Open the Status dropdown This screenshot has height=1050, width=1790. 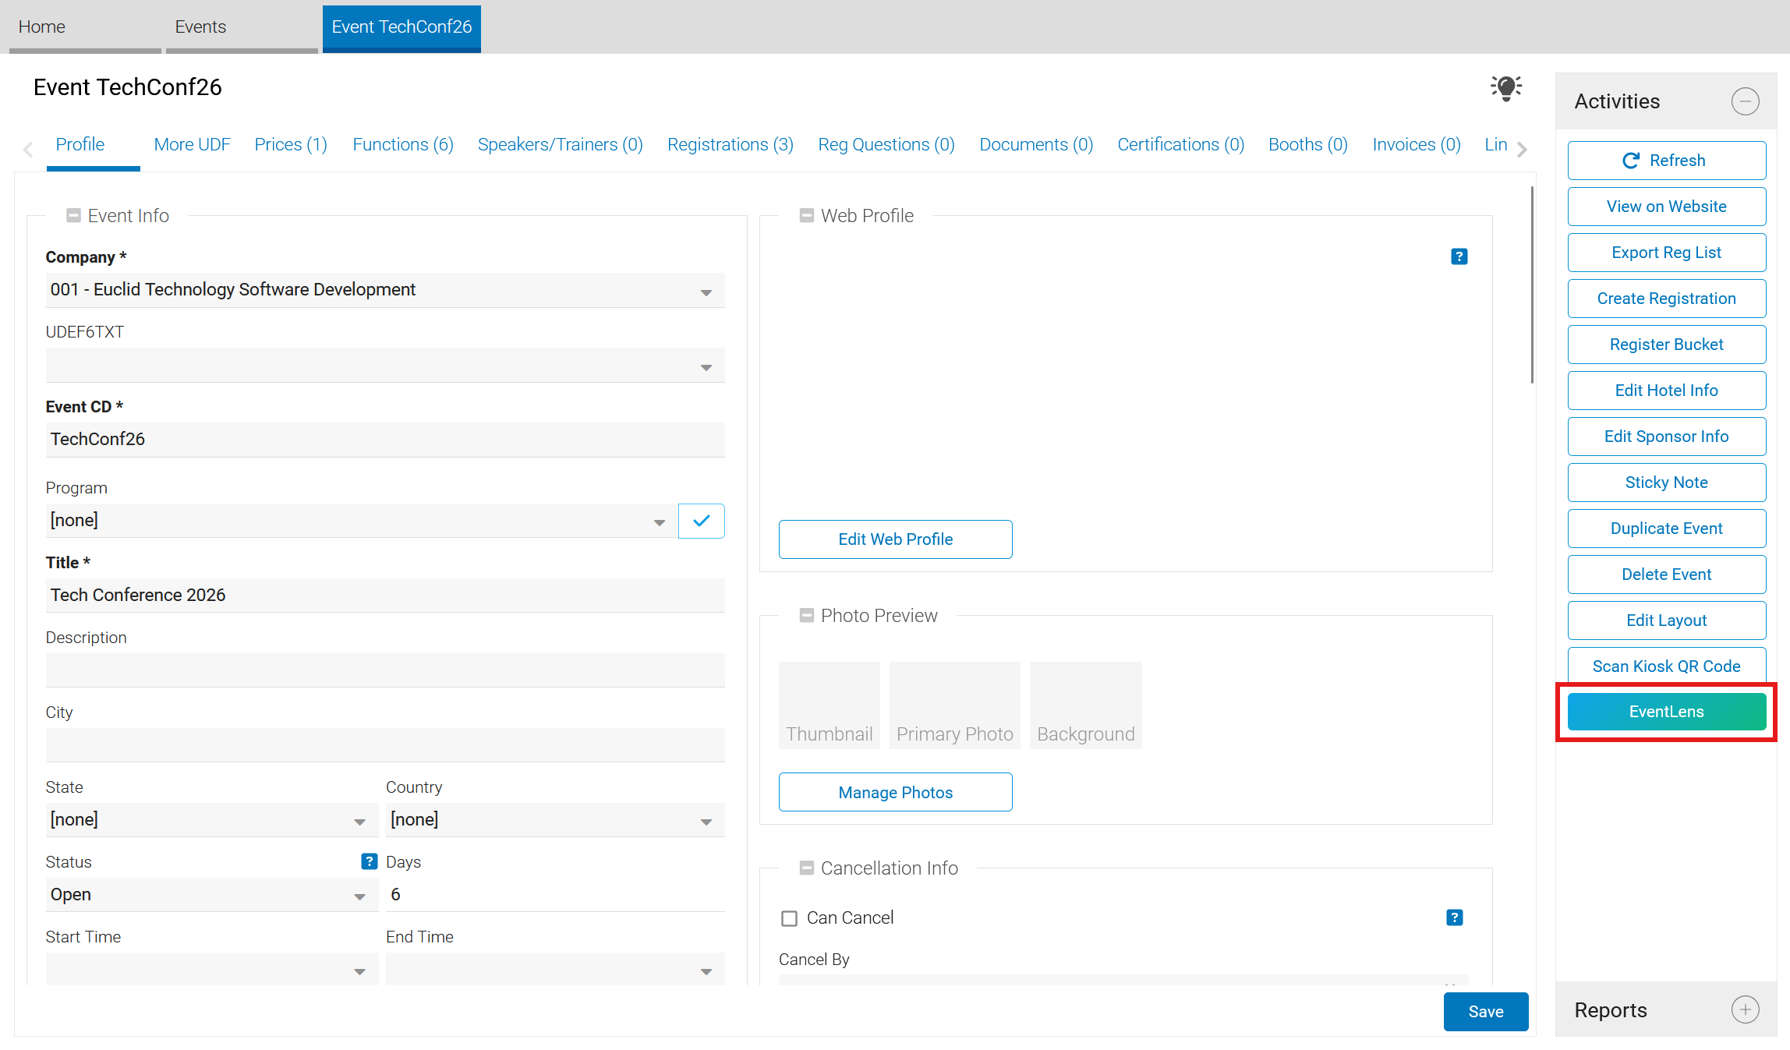pyautogui.click(x=212, y=895)
